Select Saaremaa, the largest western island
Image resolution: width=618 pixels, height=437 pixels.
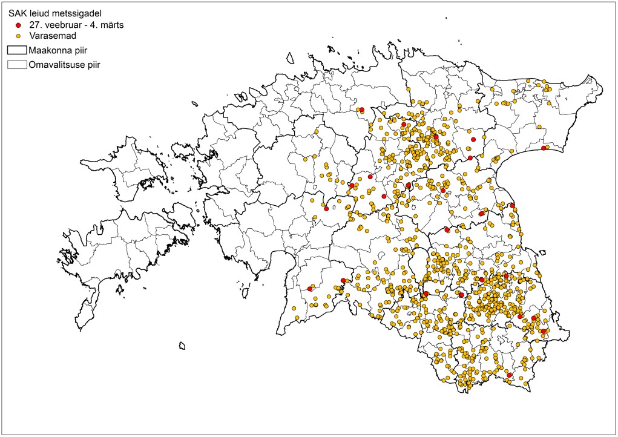click(x=121, y=254)
